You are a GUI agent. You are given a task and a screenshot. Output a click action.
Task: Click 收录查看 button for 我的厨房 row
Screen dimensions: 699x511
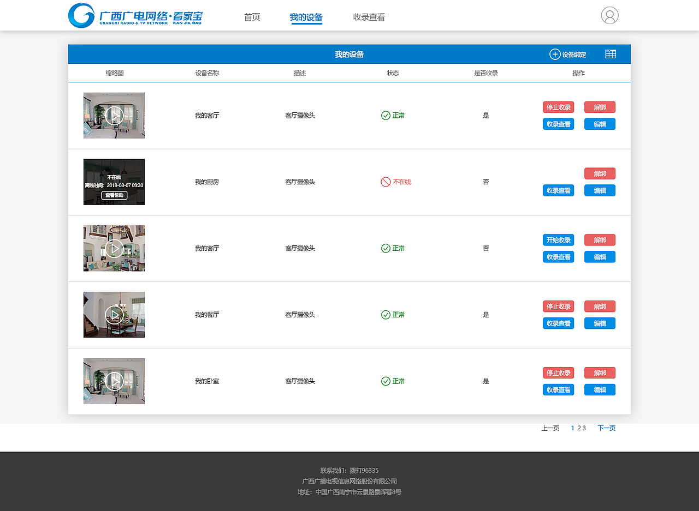(558, 190)
